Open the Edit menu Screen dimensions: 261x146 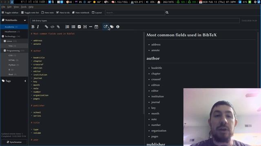point(9,7)
